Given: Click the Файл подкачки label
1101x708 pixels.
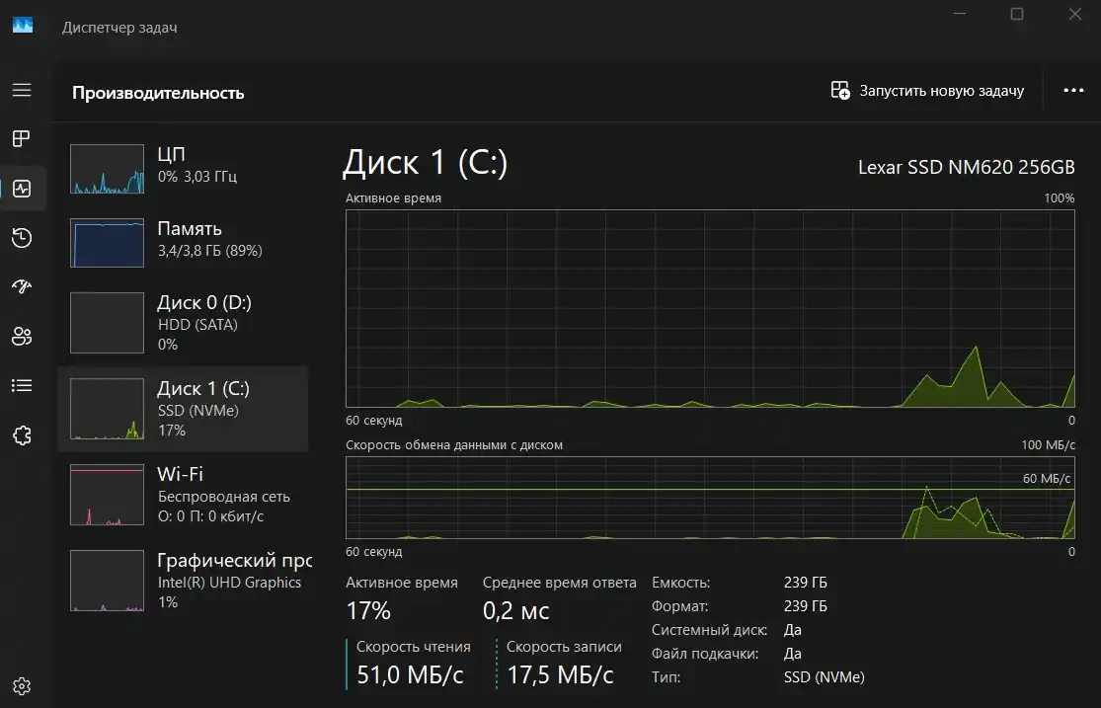Looking at the screenshot, I should 705,654.
